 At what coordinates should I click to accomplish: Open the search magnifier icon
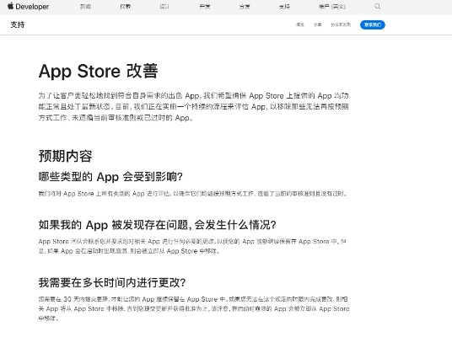point(377,7)
